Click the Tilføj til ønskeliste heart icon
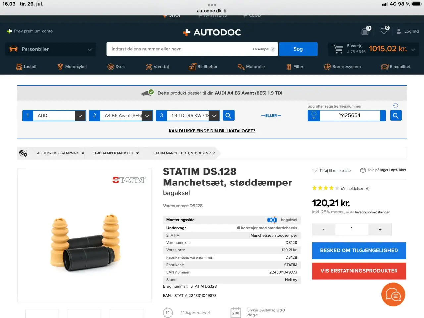 315,170
